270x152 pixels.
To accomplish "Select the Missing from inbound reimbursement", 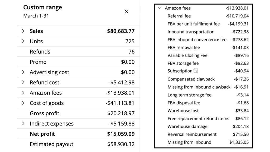I will click(x=189, y=142).
